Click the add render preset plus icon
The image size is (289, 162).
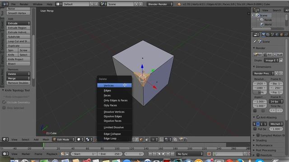pos(276,73)
